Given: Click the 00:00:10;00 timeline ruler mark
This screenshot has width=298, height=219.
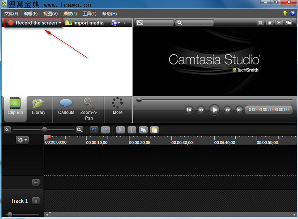Looking at the screenshot, I should point(97,142).
